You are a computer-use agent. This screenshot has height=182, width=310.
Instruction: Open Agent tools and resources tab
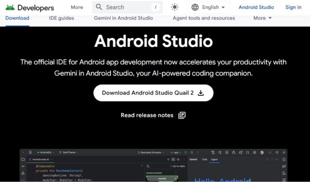[x=204, y=18]
